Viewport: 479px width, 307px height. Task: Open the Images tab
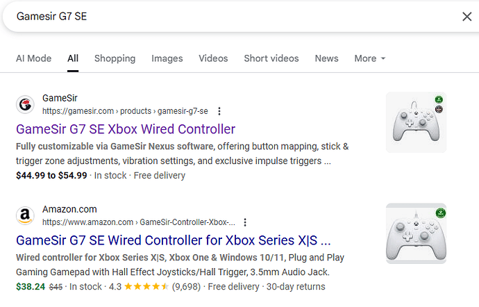click(x=167, y=58)
